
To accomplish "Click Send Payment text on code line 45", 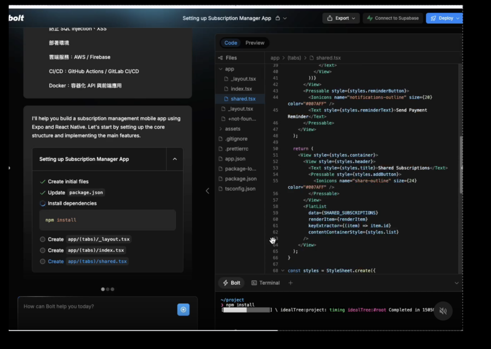I will (x=411, y=110).
